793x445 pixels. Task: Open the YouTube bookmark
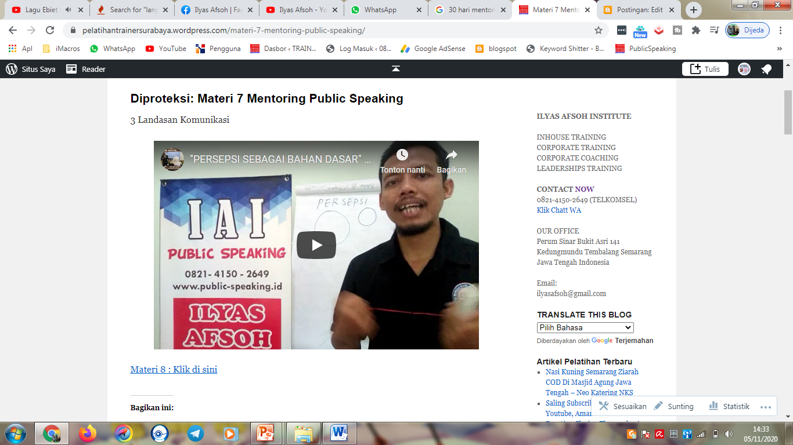click(165, 49)
